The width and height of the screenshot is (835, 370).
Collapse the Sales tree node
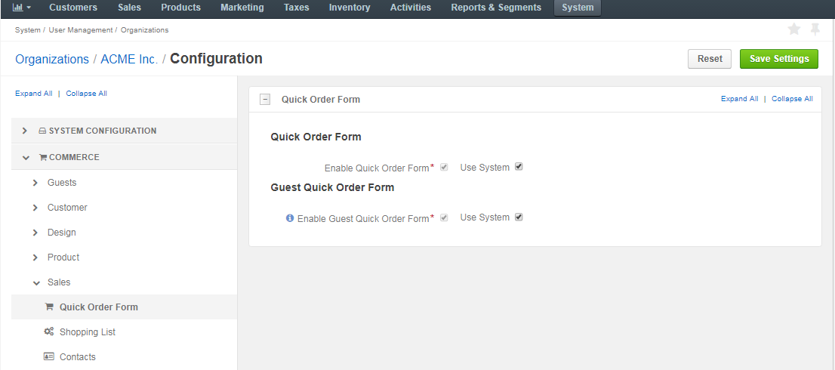point(35,282)
